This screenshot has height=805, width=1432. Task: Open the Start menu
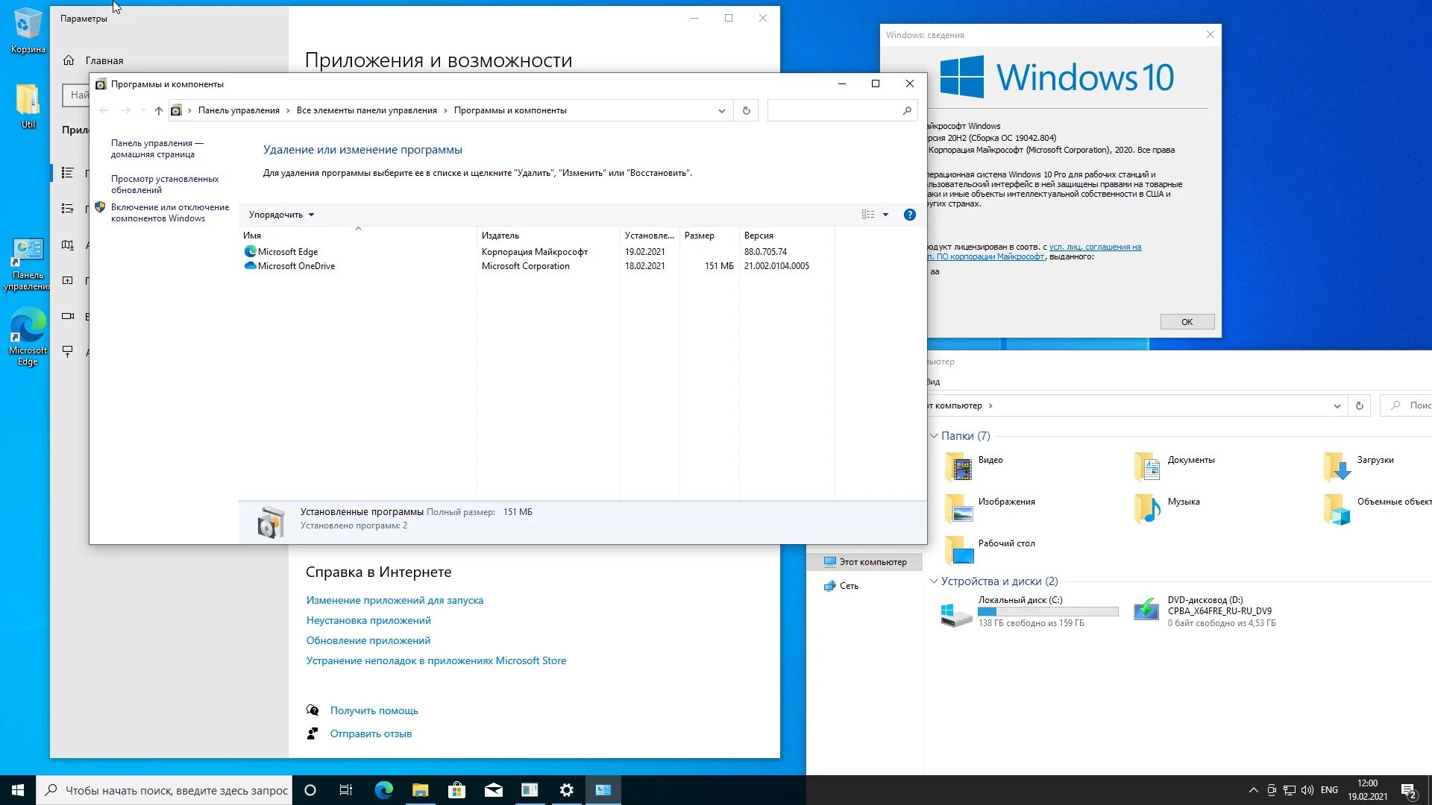(18, 790)
